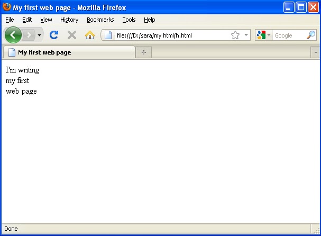Screen dimensions: 321x236
Task: Open the Bookmarks menu
Action: [100, 20]
